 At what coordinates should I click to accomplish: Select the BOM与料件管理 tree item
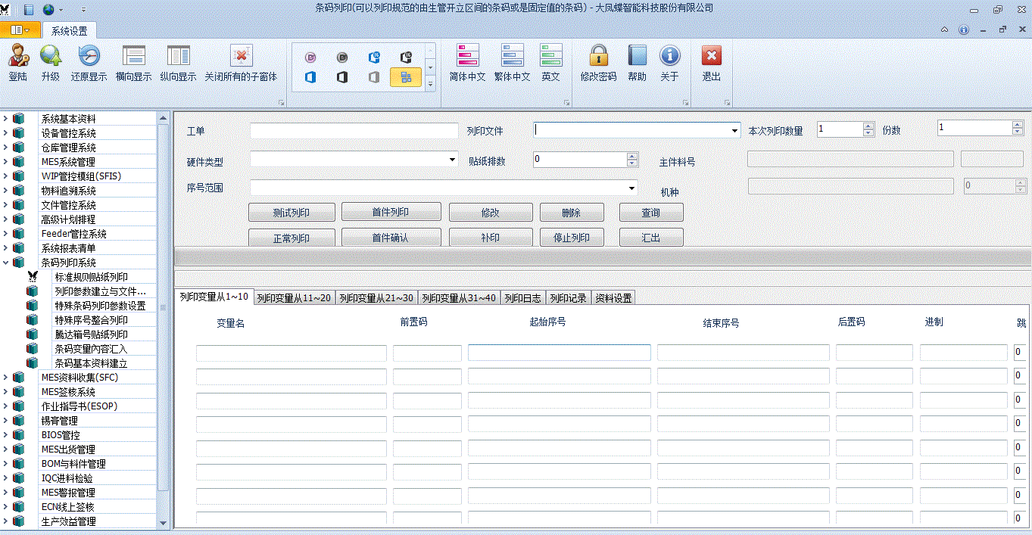[x=73, y=464]
